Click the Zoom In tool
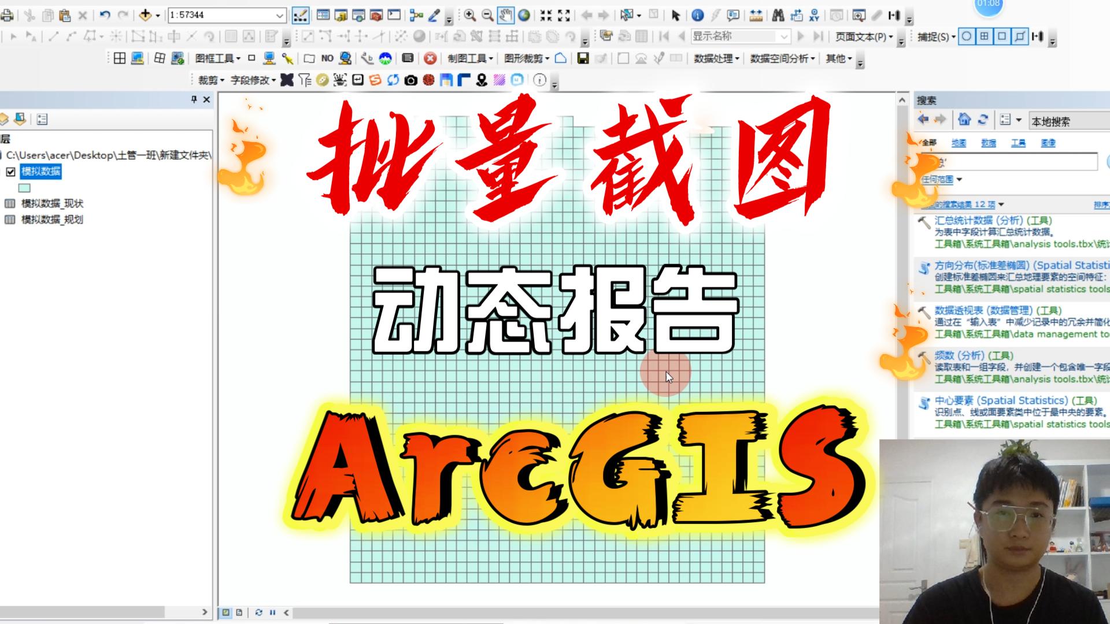Viewport: 1110px width, 624px height. (x=471, y=14)
